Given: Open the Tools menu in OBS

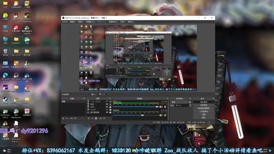Looking at the screenshot, I should pyautogui.click(x=123, y=22).
